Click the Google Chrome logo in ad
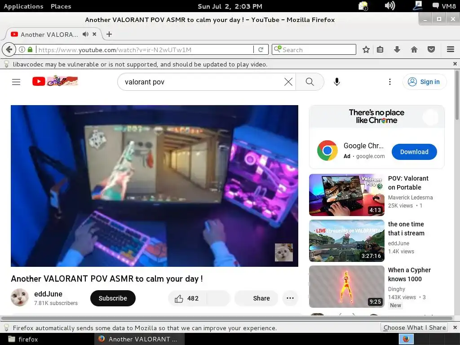 (x=327, y=150)
